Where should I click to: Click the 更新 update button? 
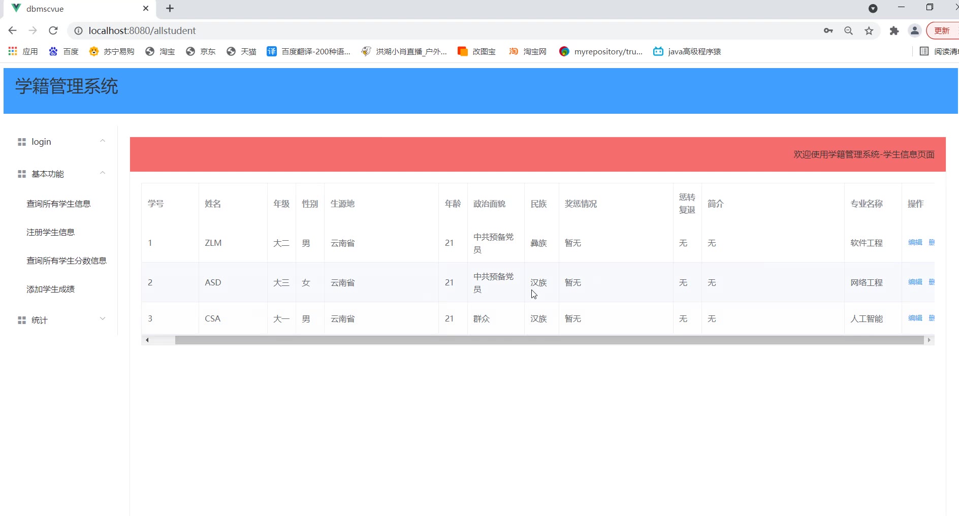point(943,31)
